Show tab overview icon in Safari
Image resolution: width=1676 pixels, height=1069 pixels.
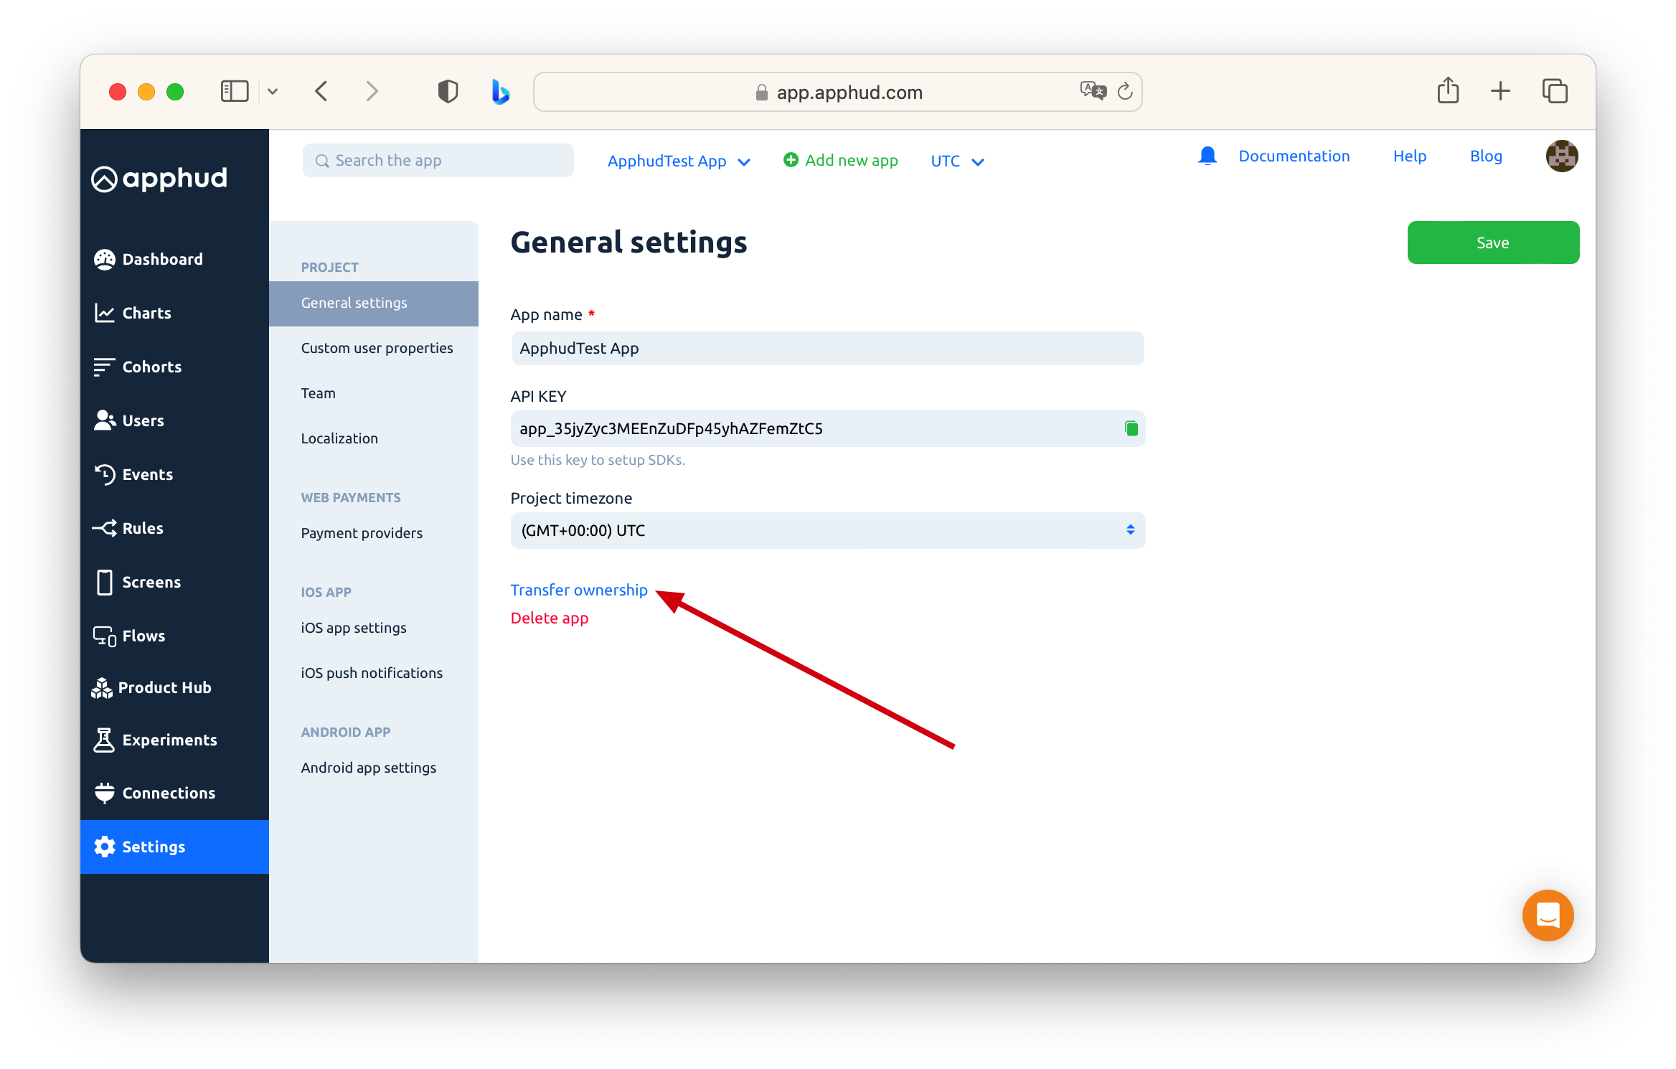click(x=1555, y=91)
